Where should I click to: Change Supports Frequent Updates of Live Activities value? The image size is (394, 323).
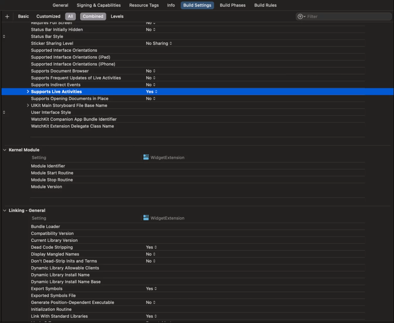(151, 78)
